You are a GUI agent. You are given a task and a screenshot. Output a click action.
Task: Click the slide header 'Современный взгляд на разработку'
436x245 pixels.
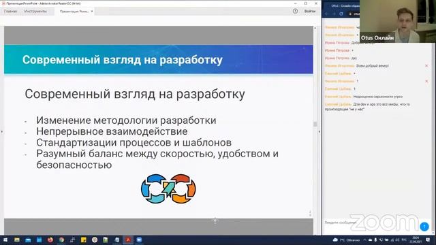pos(123,60)
